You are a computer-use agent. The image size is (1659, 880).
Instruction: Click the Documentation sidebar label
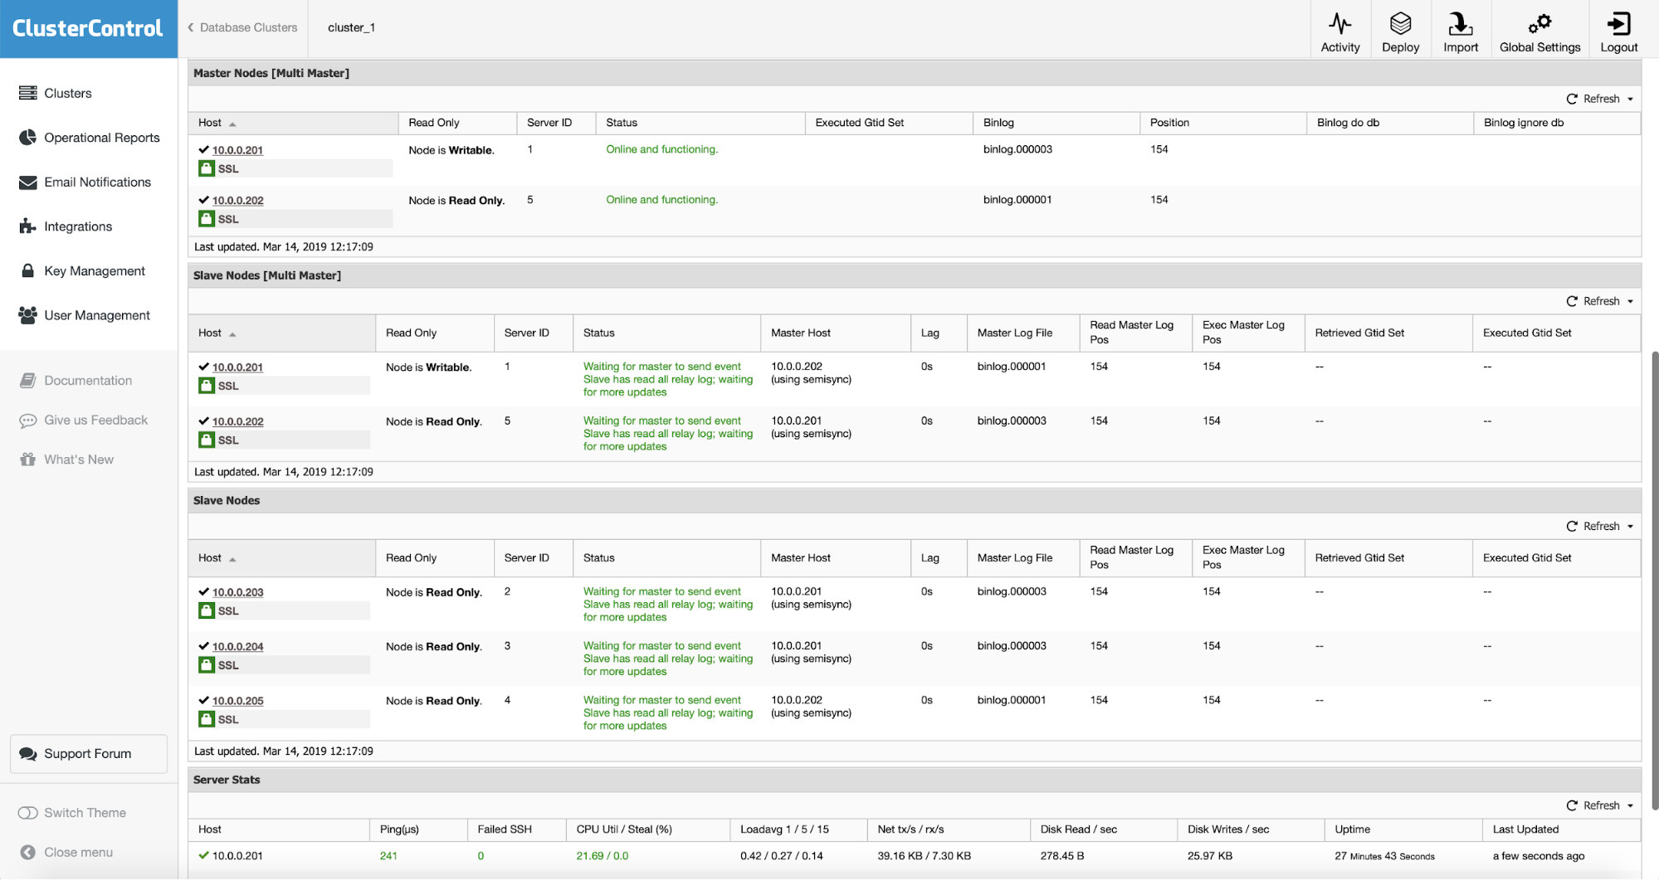click(88, 381)
